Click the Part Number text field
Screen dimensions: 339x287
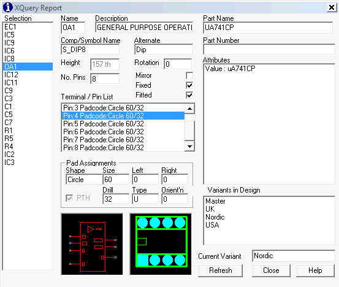269,49
